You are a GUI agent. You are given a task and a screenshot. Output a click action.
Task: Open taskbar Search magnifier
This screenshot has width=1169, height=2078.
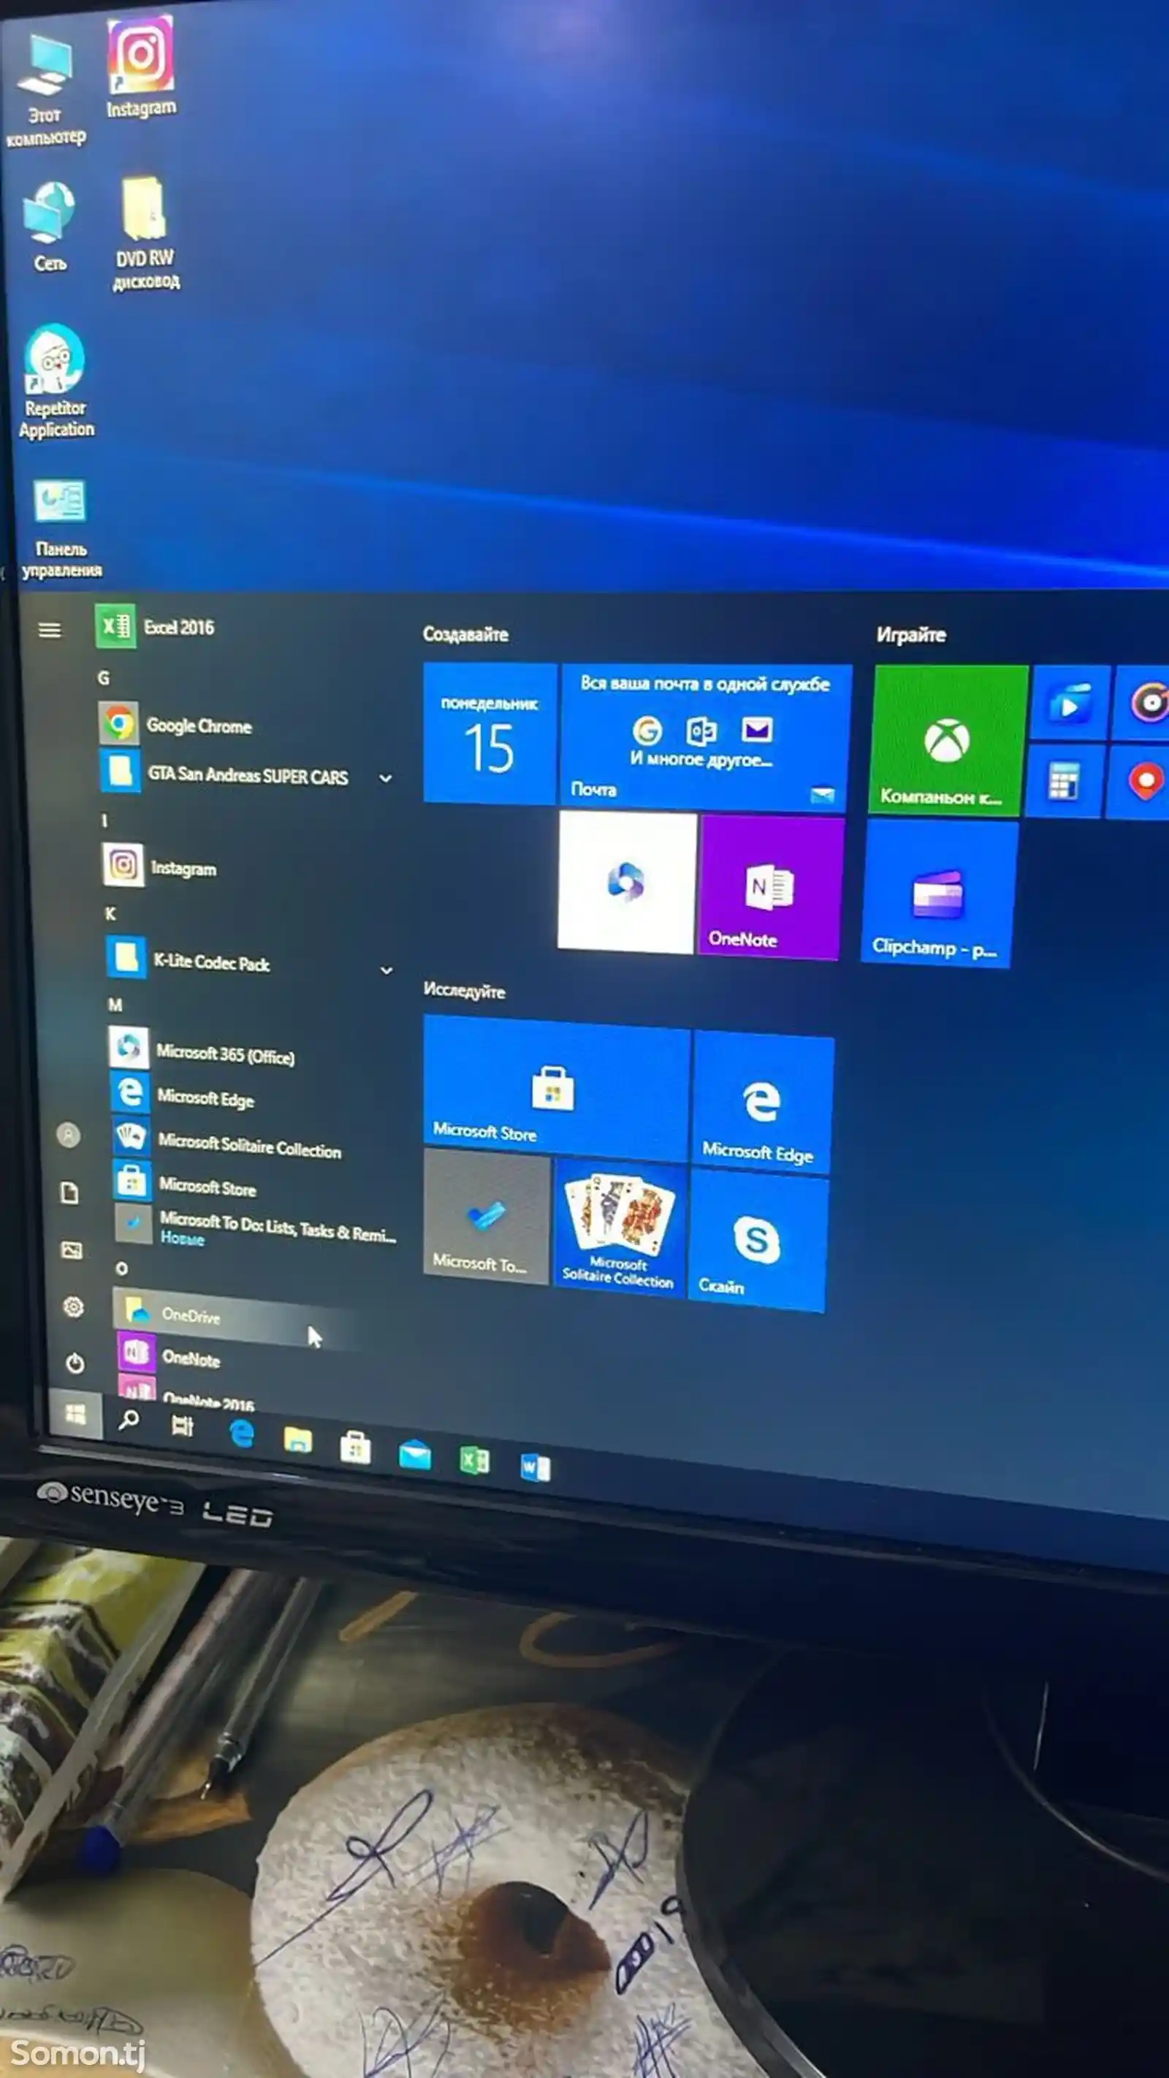pyautogui.click(x=129, y=1420)
